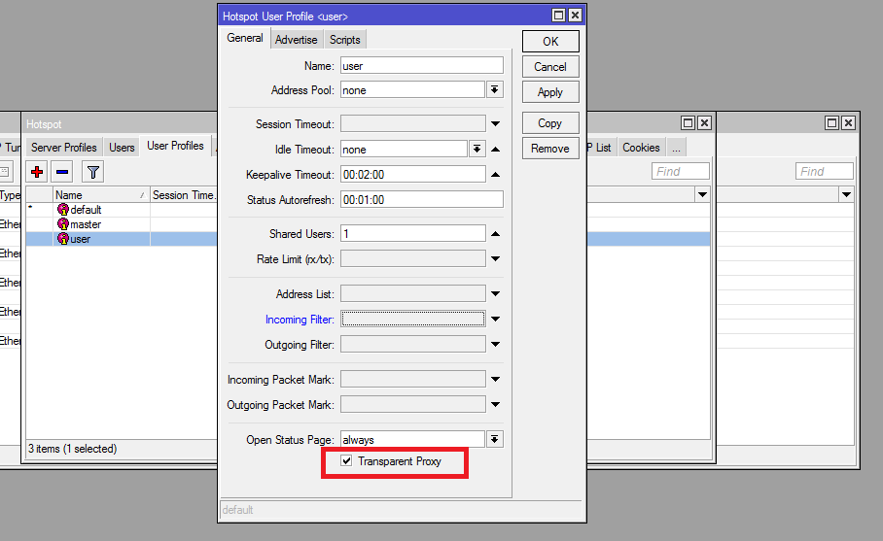Select the 'master' row text in profiles list
The image size is (883, 541).
(x=86, y=224)
